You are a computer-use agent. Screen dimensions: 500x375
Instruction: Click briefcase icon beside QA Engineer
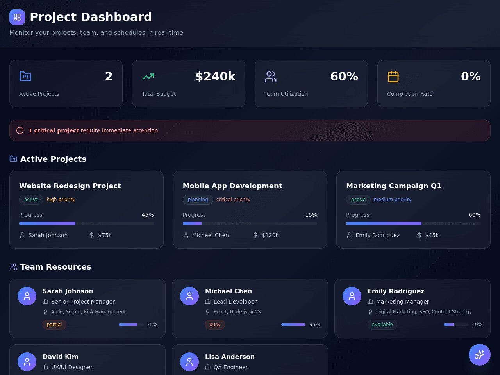point(208,367)
